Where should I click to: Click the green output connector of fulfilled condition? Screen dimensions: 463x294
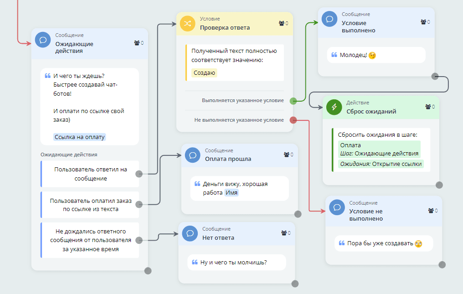tap(293, 101)
